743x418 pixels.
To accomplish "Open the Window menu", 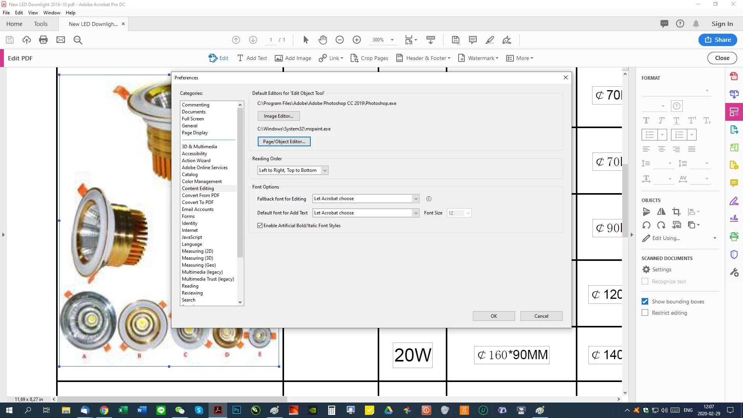I will [51, 12].
